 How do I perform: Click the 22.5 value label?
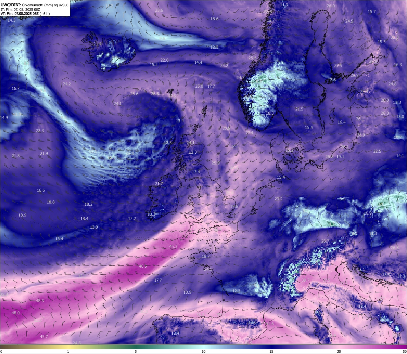(x=377, y=151)
